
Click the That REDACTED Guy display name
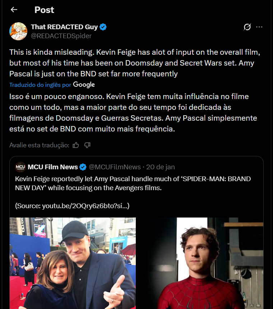(x=64, y=27)
